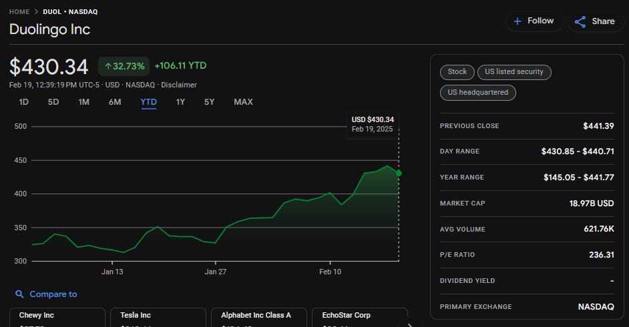This screenshot has width=629, height=327.
Task: Select the 5D time range tab
Action: coord(53,102)
